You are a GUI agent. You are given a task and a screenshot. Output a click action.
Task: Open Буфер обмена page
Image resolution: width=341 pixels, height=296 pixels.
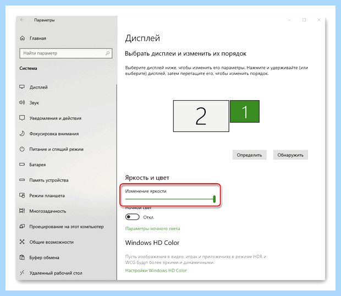(x=45, y=257)
